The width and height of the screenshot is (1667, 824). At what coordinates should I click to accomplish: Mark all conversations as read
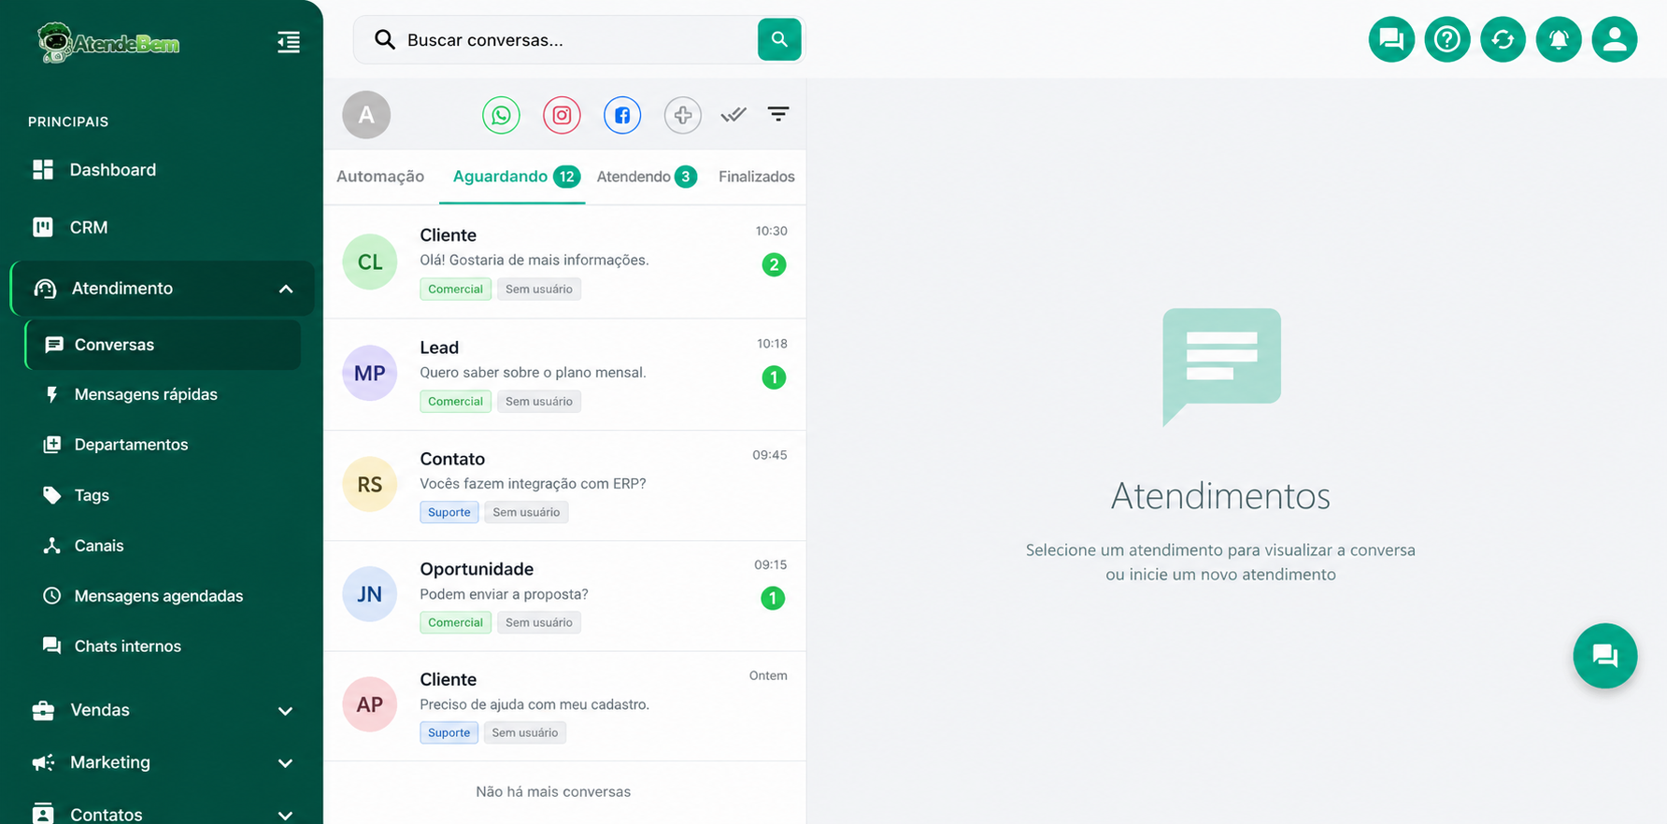tap(734, 114)
